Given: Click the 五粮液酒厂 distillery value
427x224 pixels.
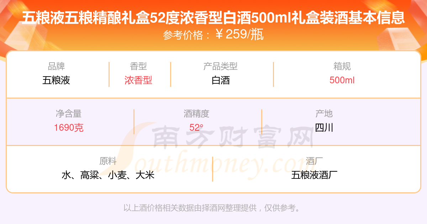Looking at the screenshot, I should (x=314, y=175).
